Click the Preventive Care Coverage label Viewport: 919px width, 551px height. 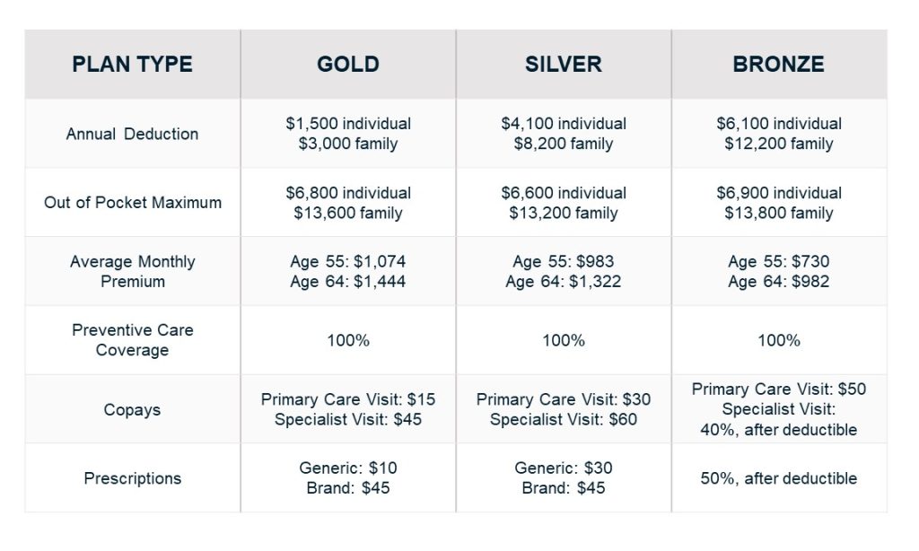[x=133, y=340]
